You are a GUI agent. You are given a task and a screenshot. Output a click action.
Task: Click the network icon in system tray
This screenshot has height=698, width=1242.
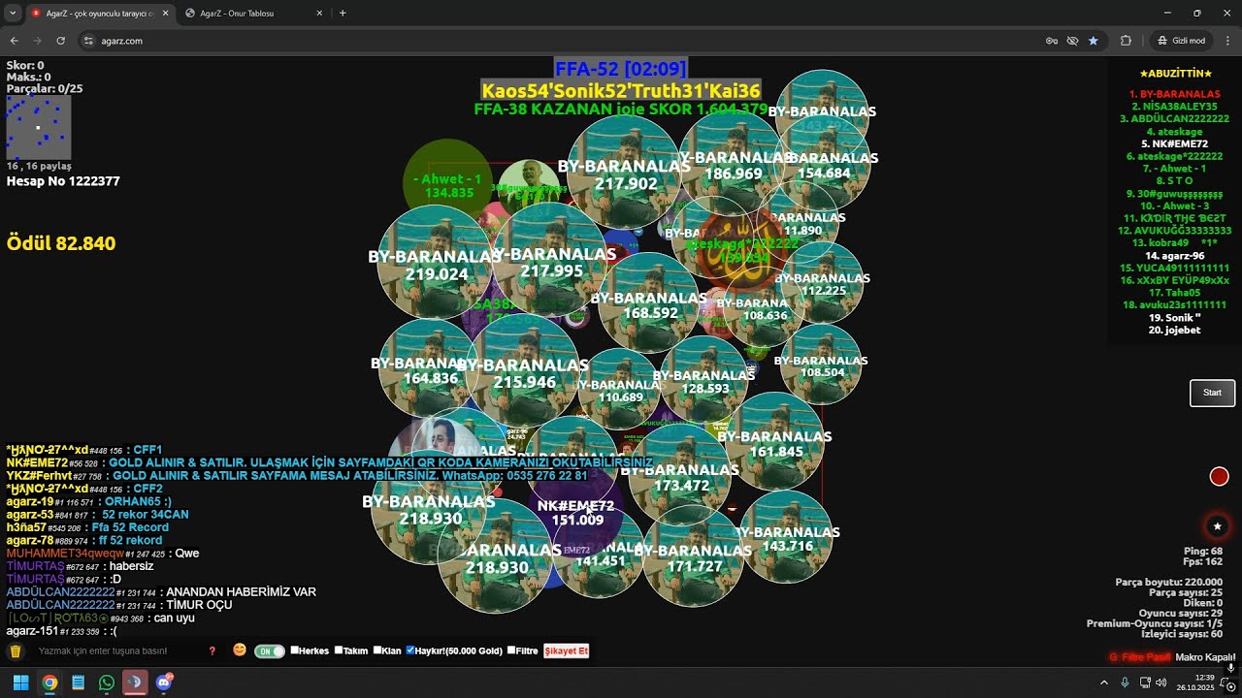point(1144,682)
